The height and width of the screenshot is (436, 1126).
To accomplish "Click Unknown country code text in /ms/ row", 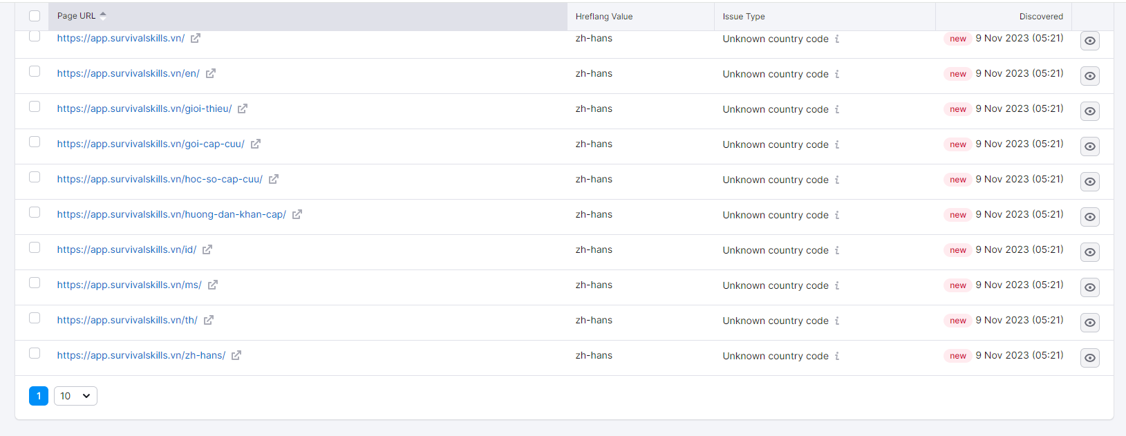I will point(776,285).
